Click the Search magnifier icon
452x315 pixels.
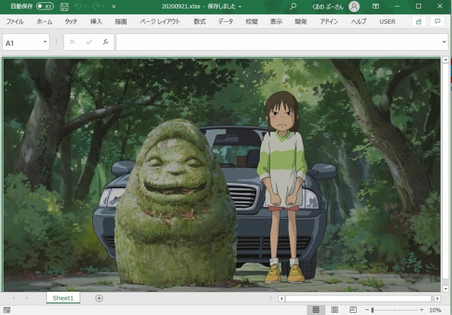pyautogui.click(x=293, y=6)
